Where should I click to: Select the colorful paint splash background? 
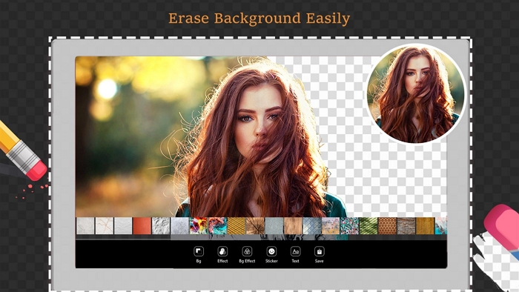(199, 226)
